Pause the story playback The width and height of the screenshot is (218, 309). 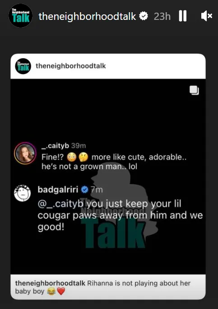pos(182,16)
